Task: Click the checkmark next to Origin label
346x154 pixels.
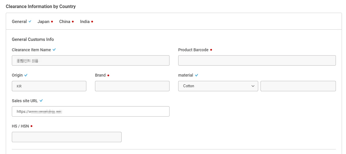Action: pyautogui.click(x=26, y=75)
